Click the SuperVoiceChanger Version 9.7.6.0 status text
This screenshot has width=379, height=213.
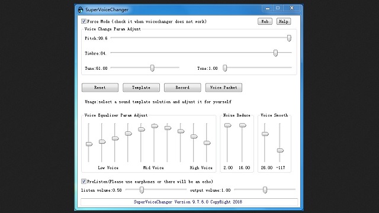tap(188, 202)
